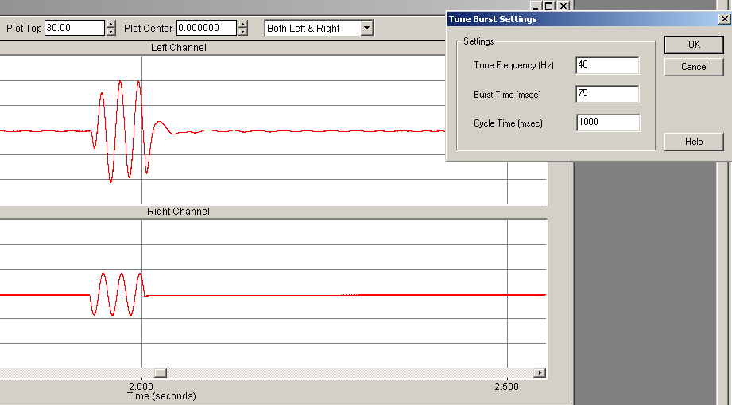Viewport: 732px width, 405px height.
Task: Click the 2.500 time axis label
Action: (506, 387)
